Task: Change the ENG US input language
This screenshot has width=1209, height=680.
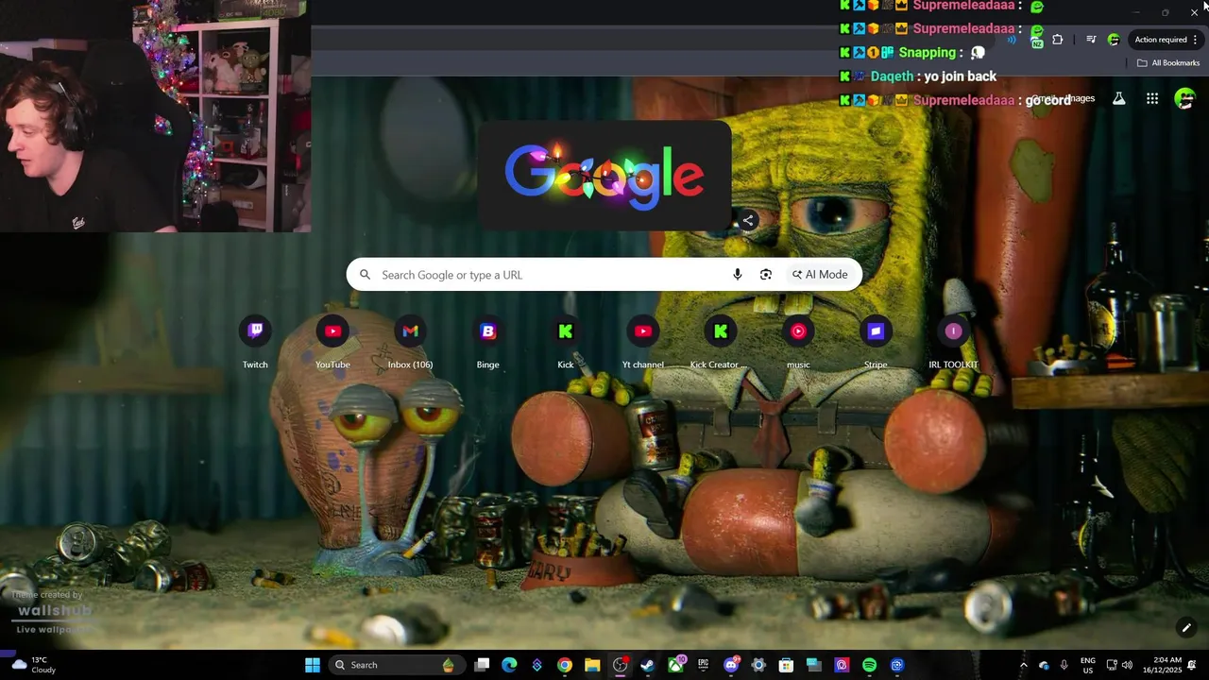Action: click(x=1088, y=665)
